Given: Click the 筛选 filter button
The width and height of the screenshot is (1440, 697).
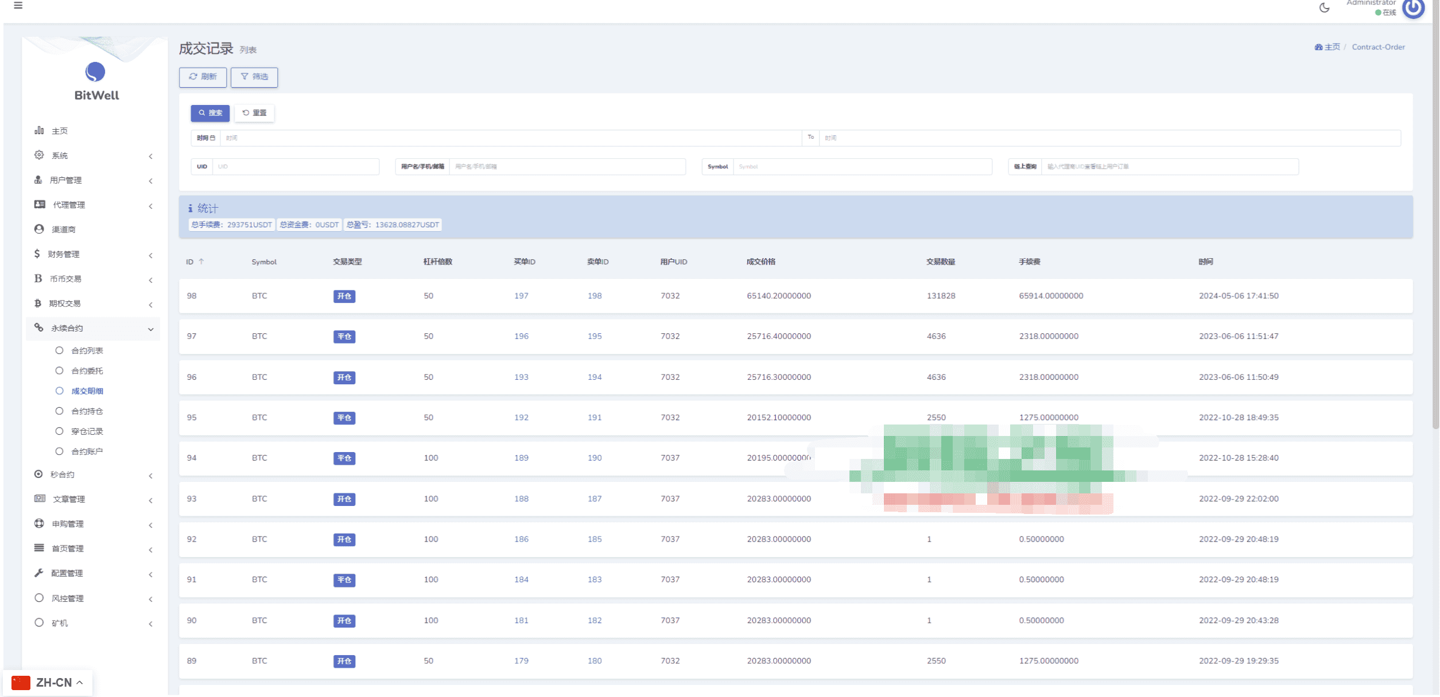Looking at the screenshot, I should (x=254, y=77).
